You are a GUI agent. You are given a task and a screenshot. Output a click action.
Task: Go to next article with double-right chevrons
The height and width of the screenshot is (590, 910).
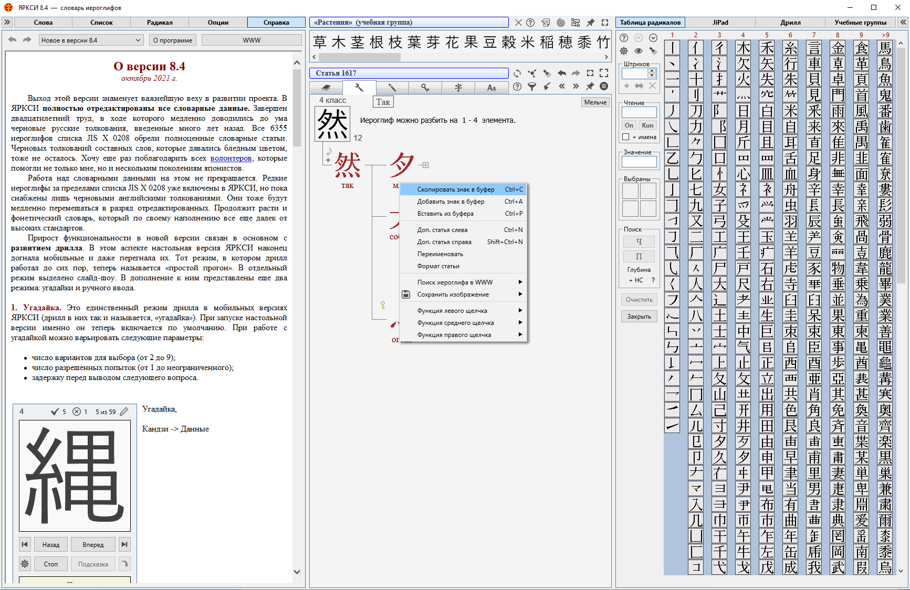pyautogui.click(x=576, y=87)
